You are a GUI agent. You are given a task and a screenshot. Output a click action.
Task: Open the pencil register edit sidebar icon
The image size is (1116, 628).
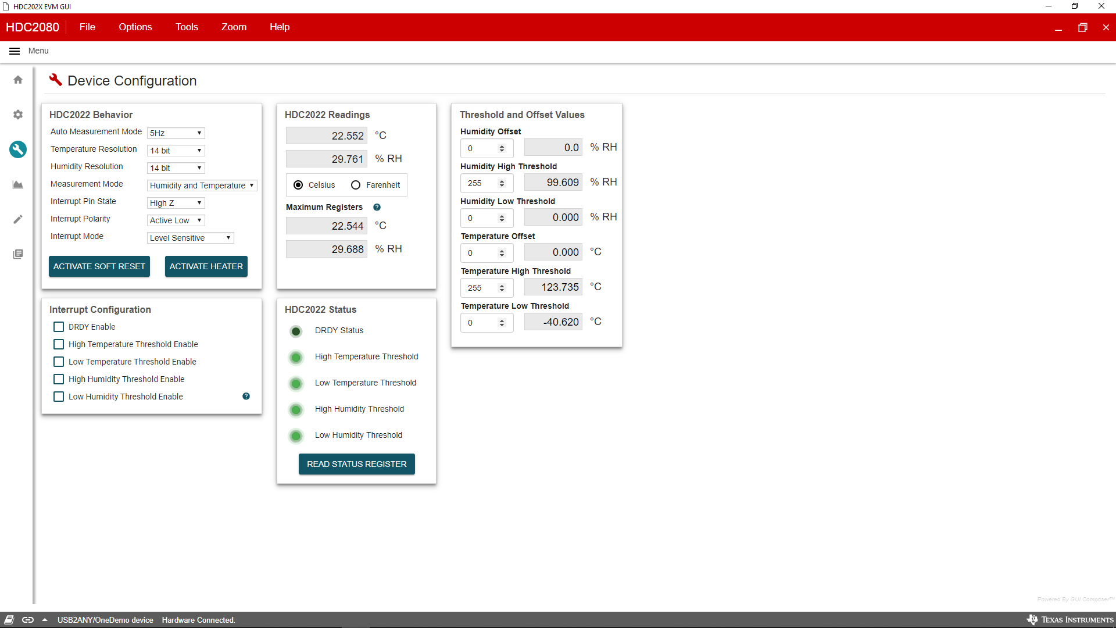click(18, 219)
